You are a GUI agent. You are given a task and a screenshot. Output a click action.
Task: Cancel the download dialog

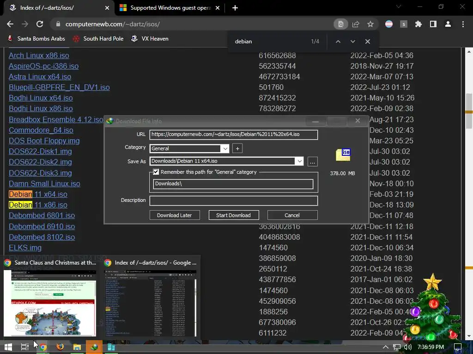click(x=292, y=215)
